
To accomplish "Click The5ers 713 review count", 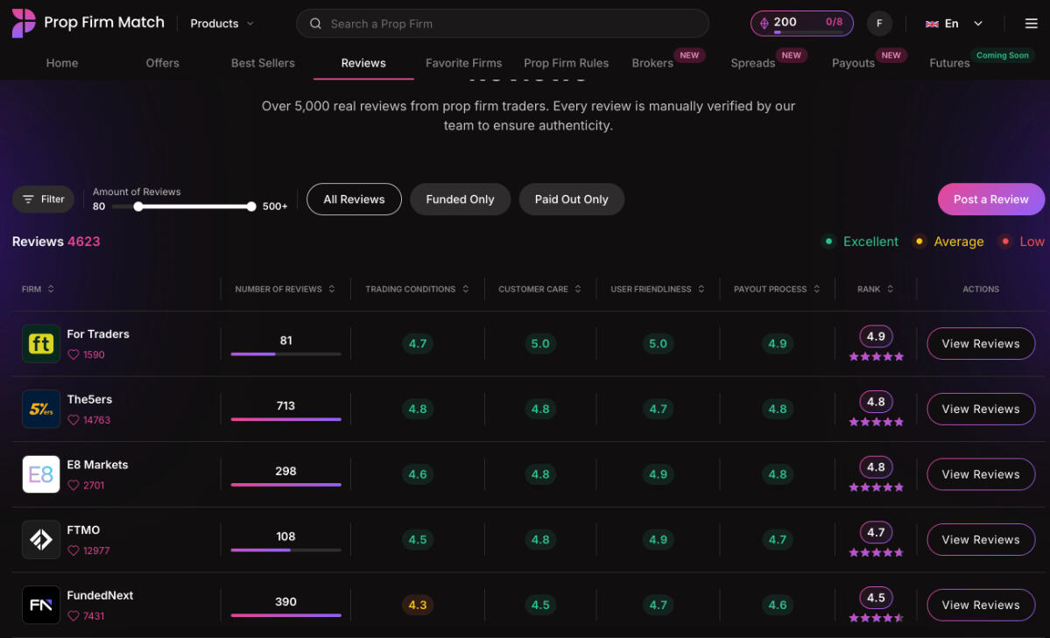I will 286,406.
